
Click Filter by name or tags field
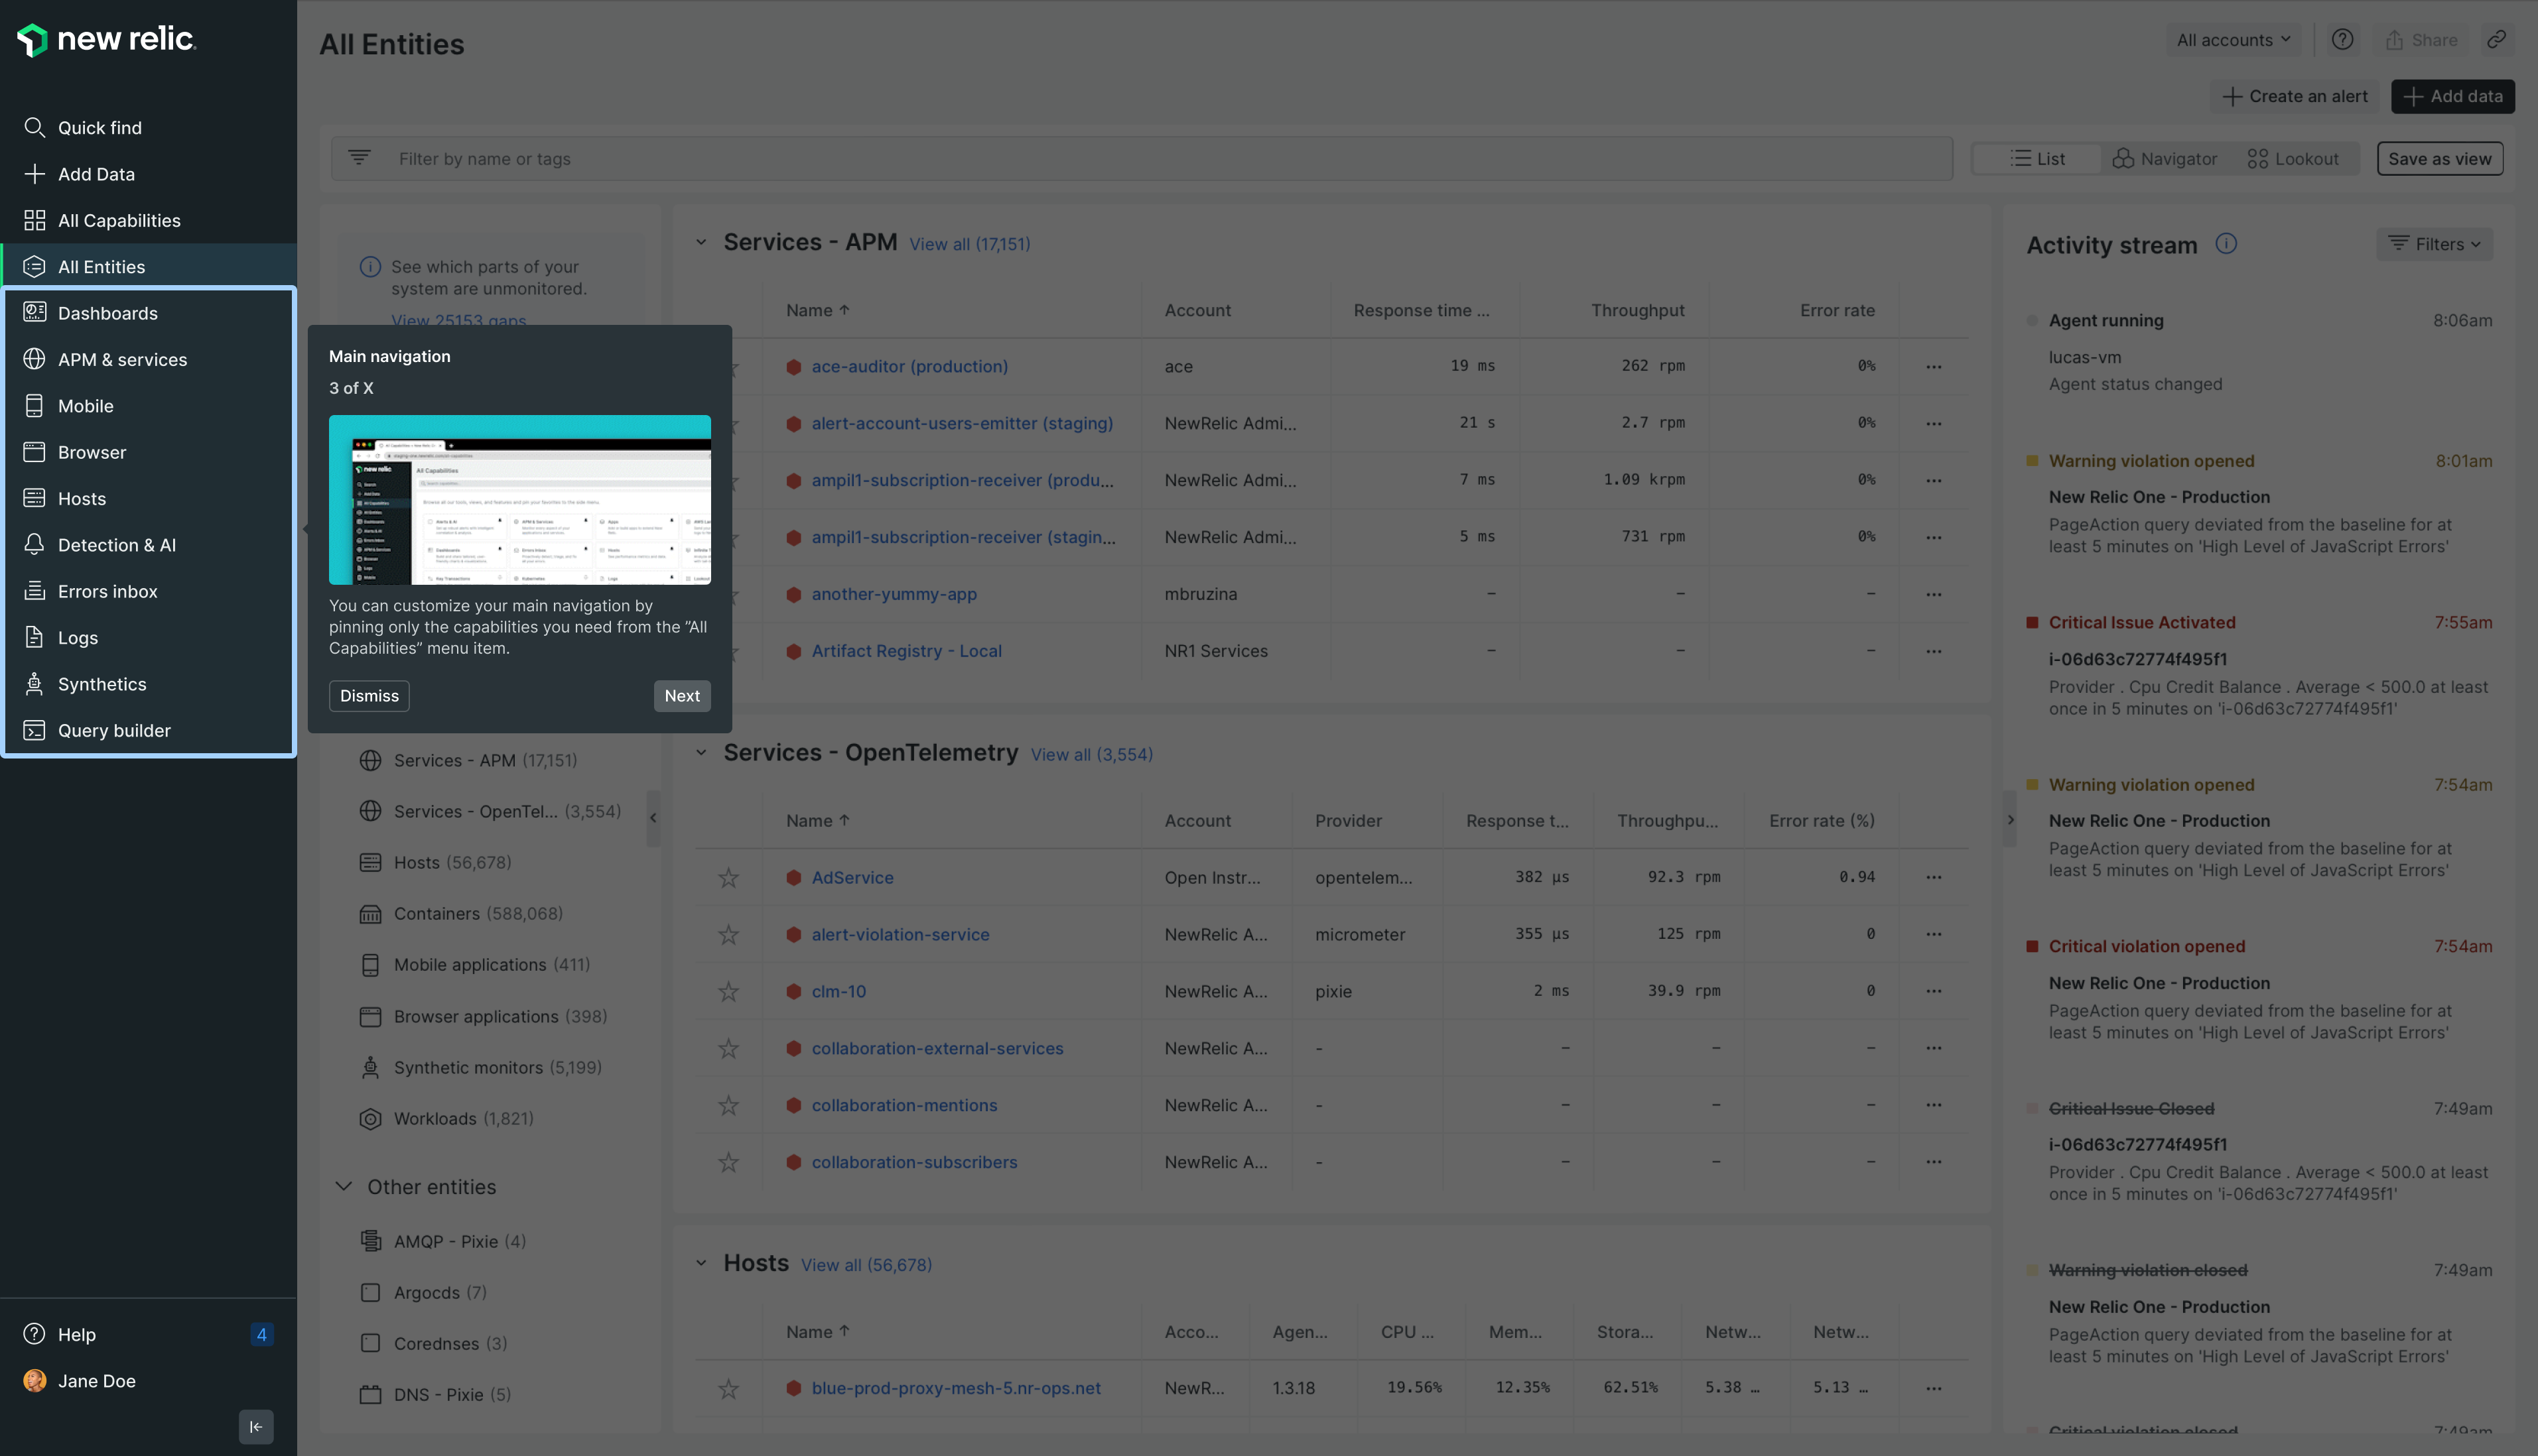coord(1142,158)
